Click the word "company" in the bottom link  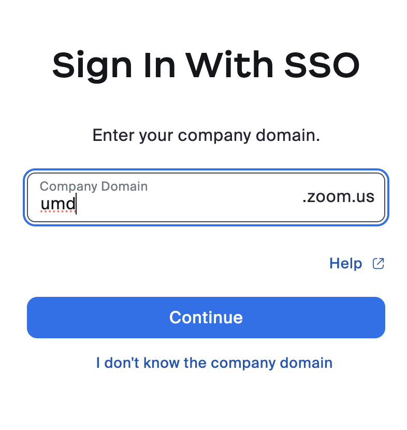[x=243, y=363]
